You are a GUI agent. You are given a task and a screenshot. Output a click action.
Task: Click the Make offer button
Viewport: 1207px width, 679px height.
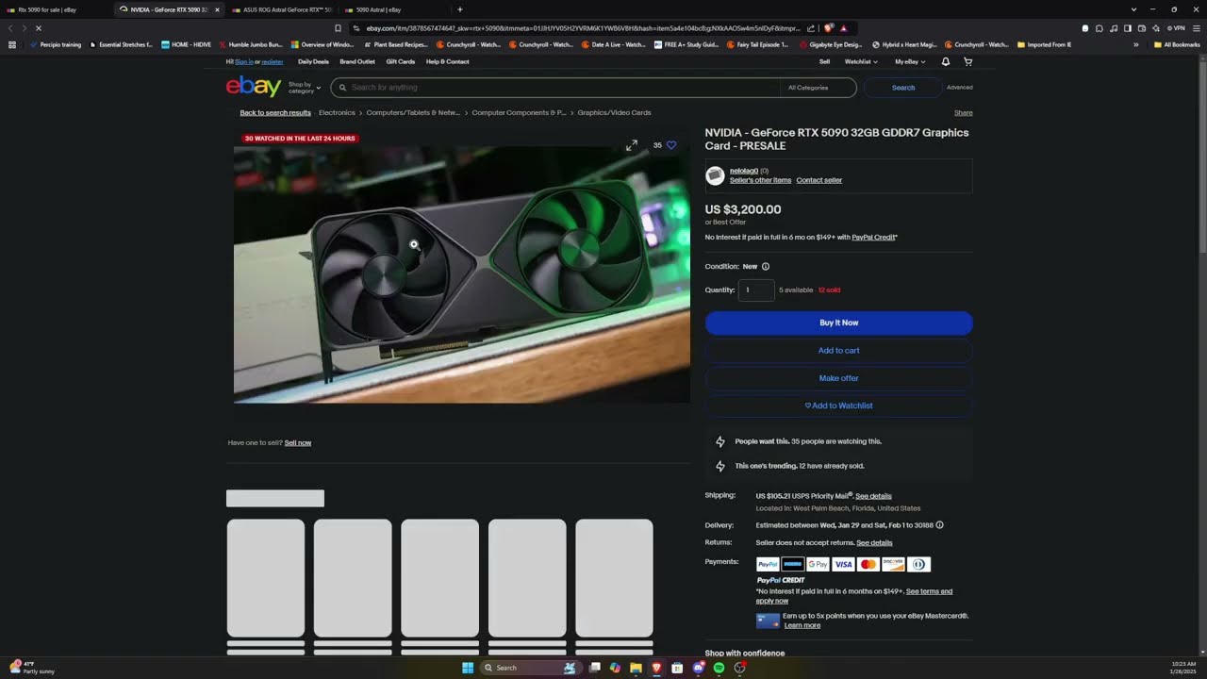(x=838, y=378)
